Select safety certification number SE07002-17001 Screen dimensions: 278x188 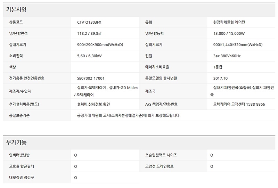pyautogui.click(x=91, y=78)
